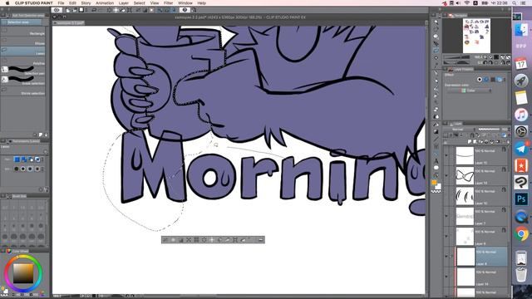Toggle visibility of the Morning text sketch layer

tap(446, 216)
